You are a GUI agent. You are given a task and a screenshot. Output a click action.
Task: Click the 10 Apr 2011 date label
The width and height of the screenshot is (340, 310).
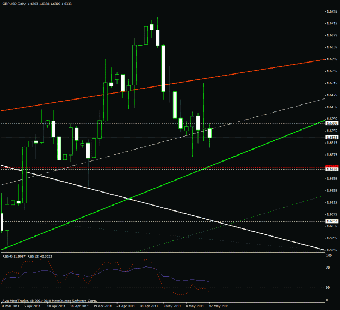coord(56,306)
